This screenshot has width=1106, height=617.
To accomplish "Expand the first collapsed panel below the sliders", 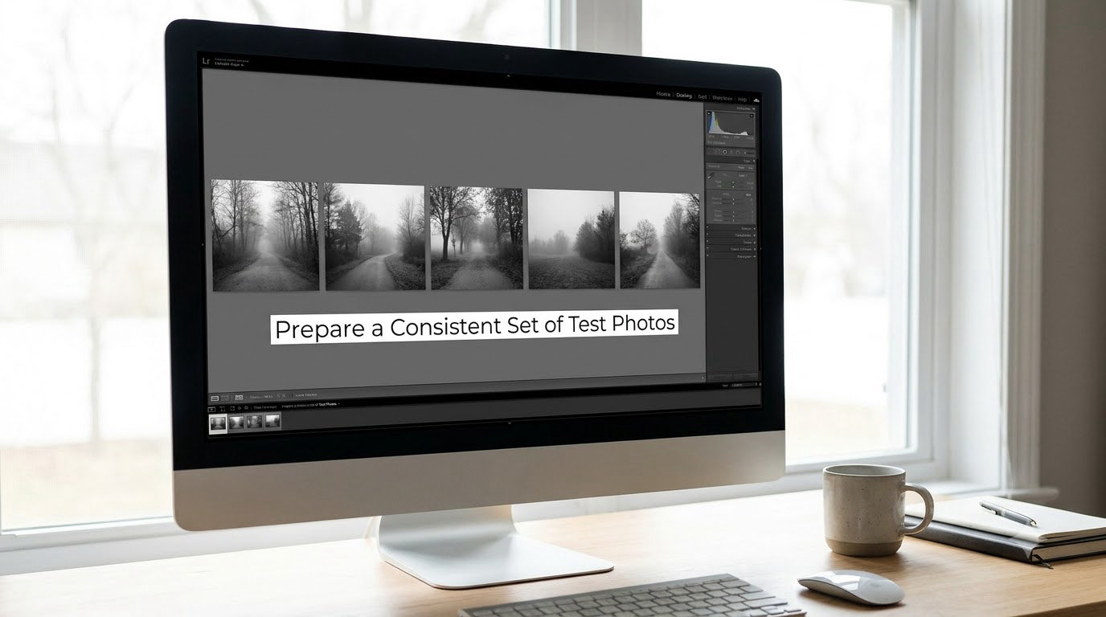I will pyautogui.click(x=731, y=228).
